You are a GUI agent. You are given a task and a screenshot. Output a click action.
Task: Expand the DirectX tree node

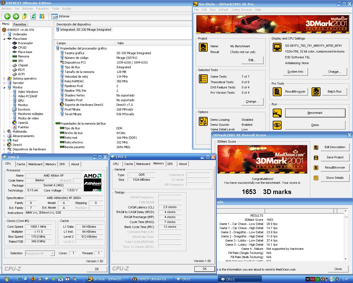pos(4,145)
